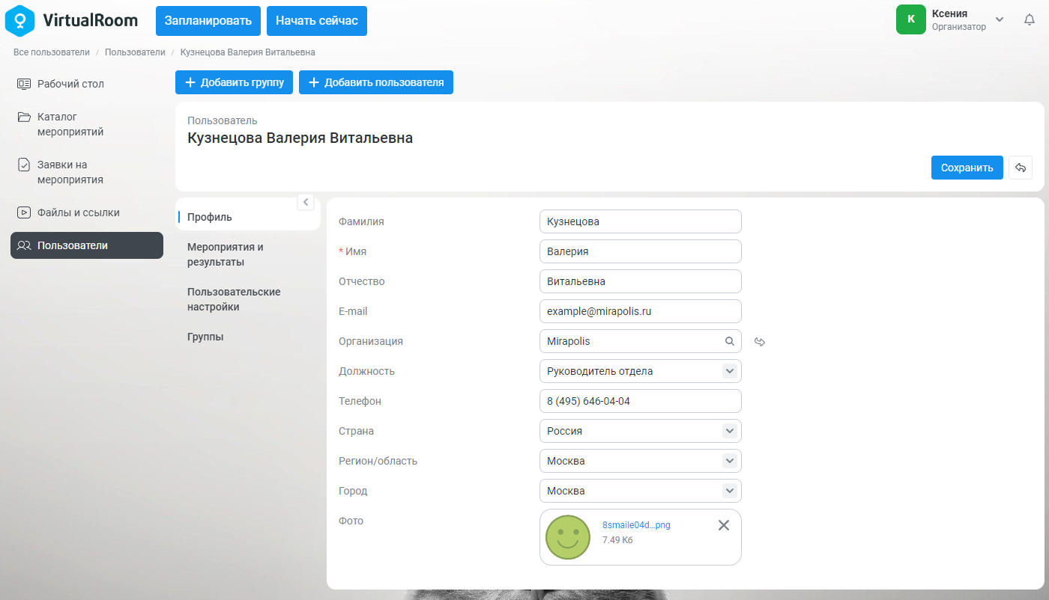The width and height of the screenshot is (1049, 600).
Task: Click the back arrow next to Сохранить
Action: pos(1021,168)
